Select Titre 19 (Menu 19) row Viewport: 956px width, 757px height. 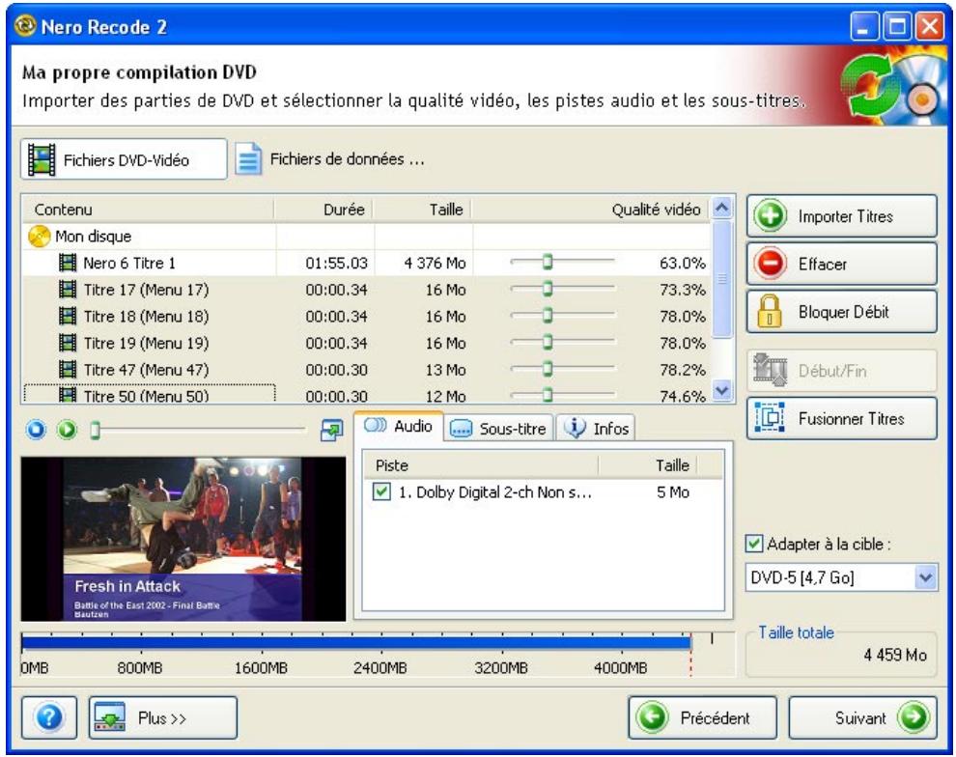[x=366, y=343]
